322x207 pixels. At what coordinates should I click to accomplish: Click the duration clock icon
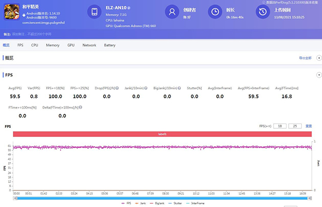tap(215, 12)
